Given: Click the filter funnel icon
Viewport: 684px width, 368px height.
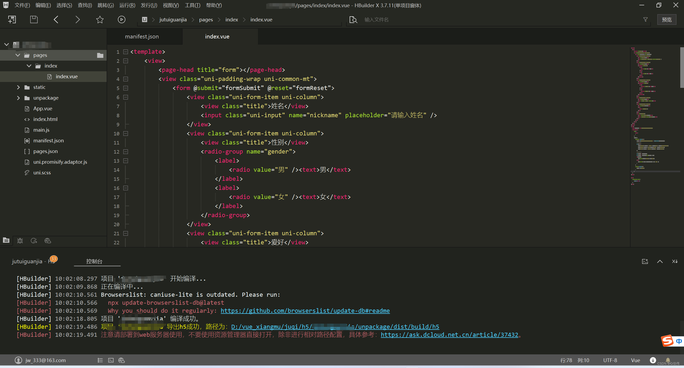Looking at the screenshot, I should [x=645, y=19].
